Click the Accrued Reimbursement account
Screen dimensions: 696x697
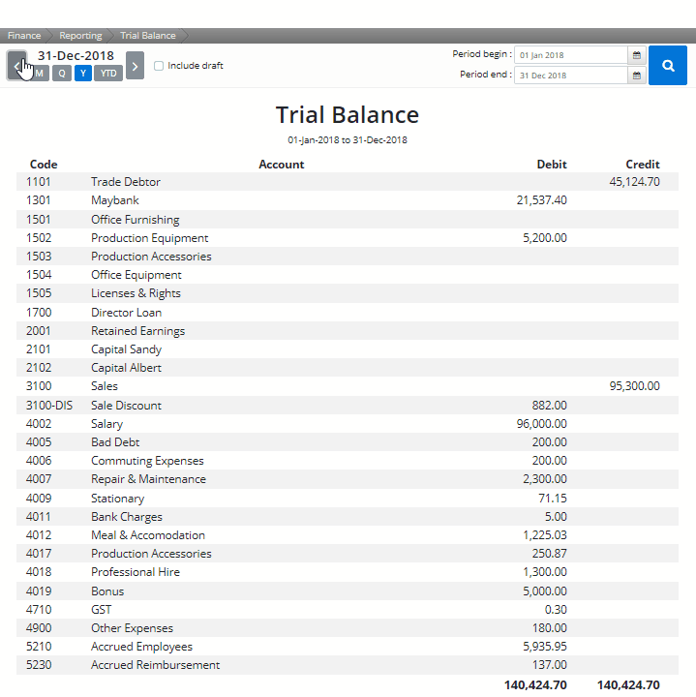(156, 665)
